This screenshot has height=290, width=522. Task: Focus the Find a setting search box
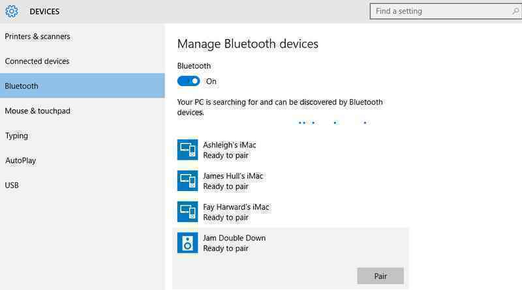(x=446, y=11)
